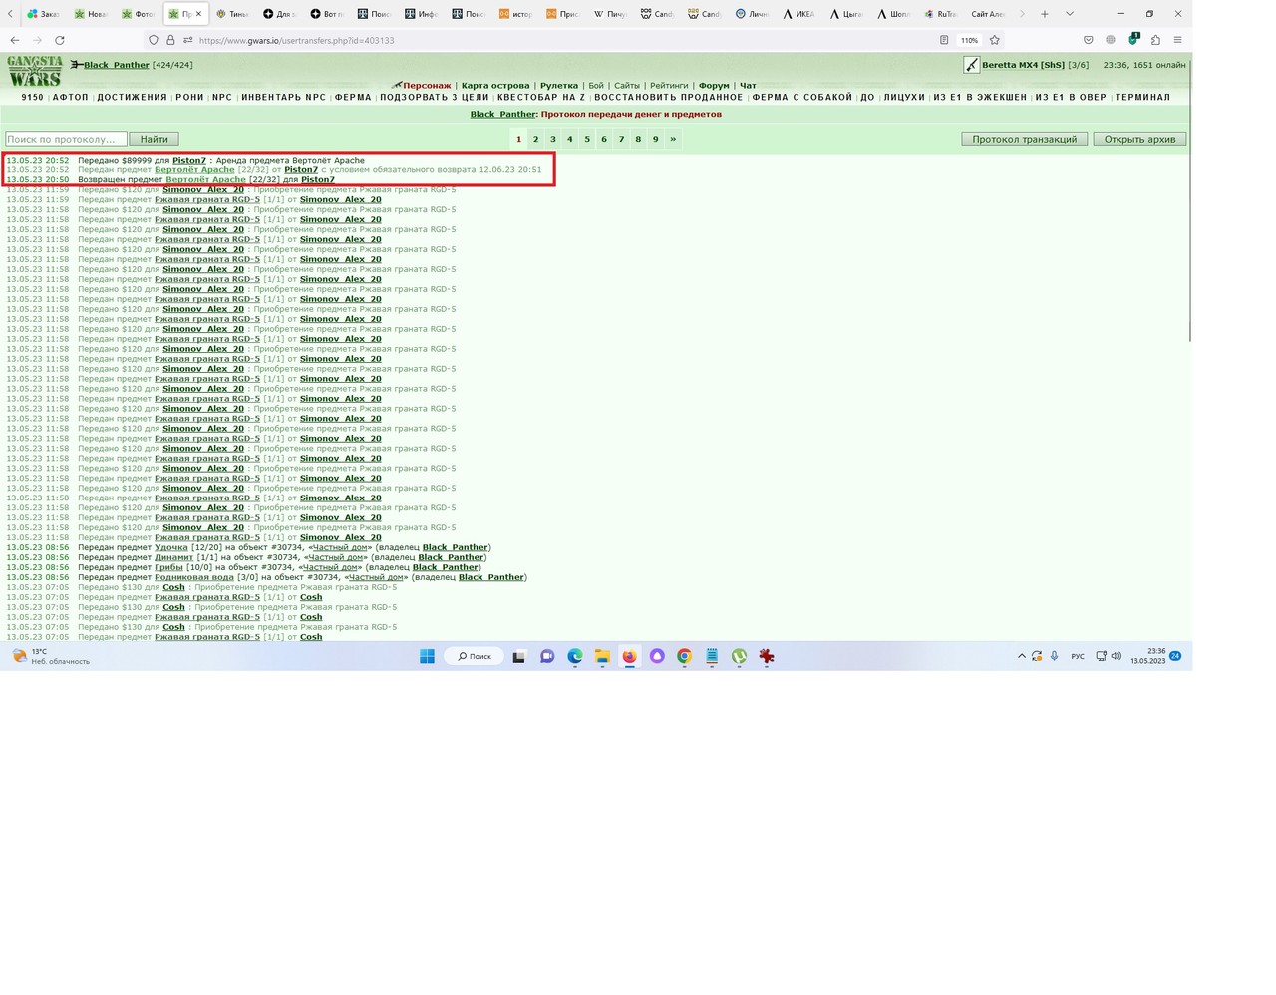
Task: Launch Microsoft Edge from the taskbar
Action: pos(575,656)
